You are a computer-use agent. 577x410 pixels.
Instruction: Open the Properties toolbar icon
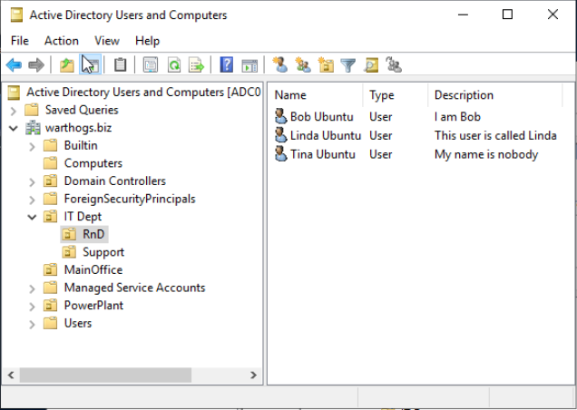[151, 65]
